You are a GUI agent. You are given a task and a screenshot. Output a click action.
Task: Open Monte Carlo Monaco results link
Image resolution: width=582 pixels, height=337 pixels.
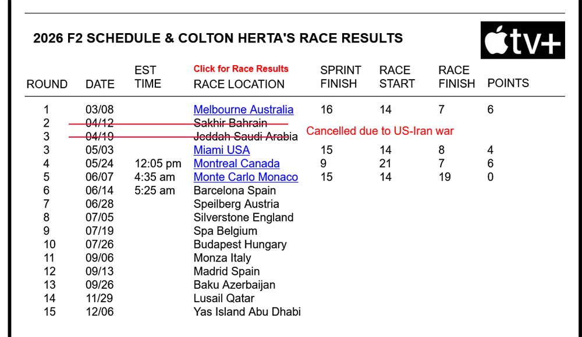coord(246,177)
